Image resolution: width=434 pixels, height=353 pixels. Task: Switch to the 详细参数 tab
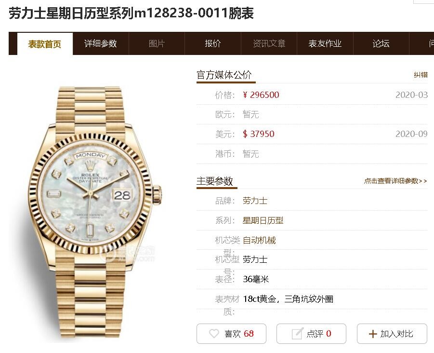101,43
